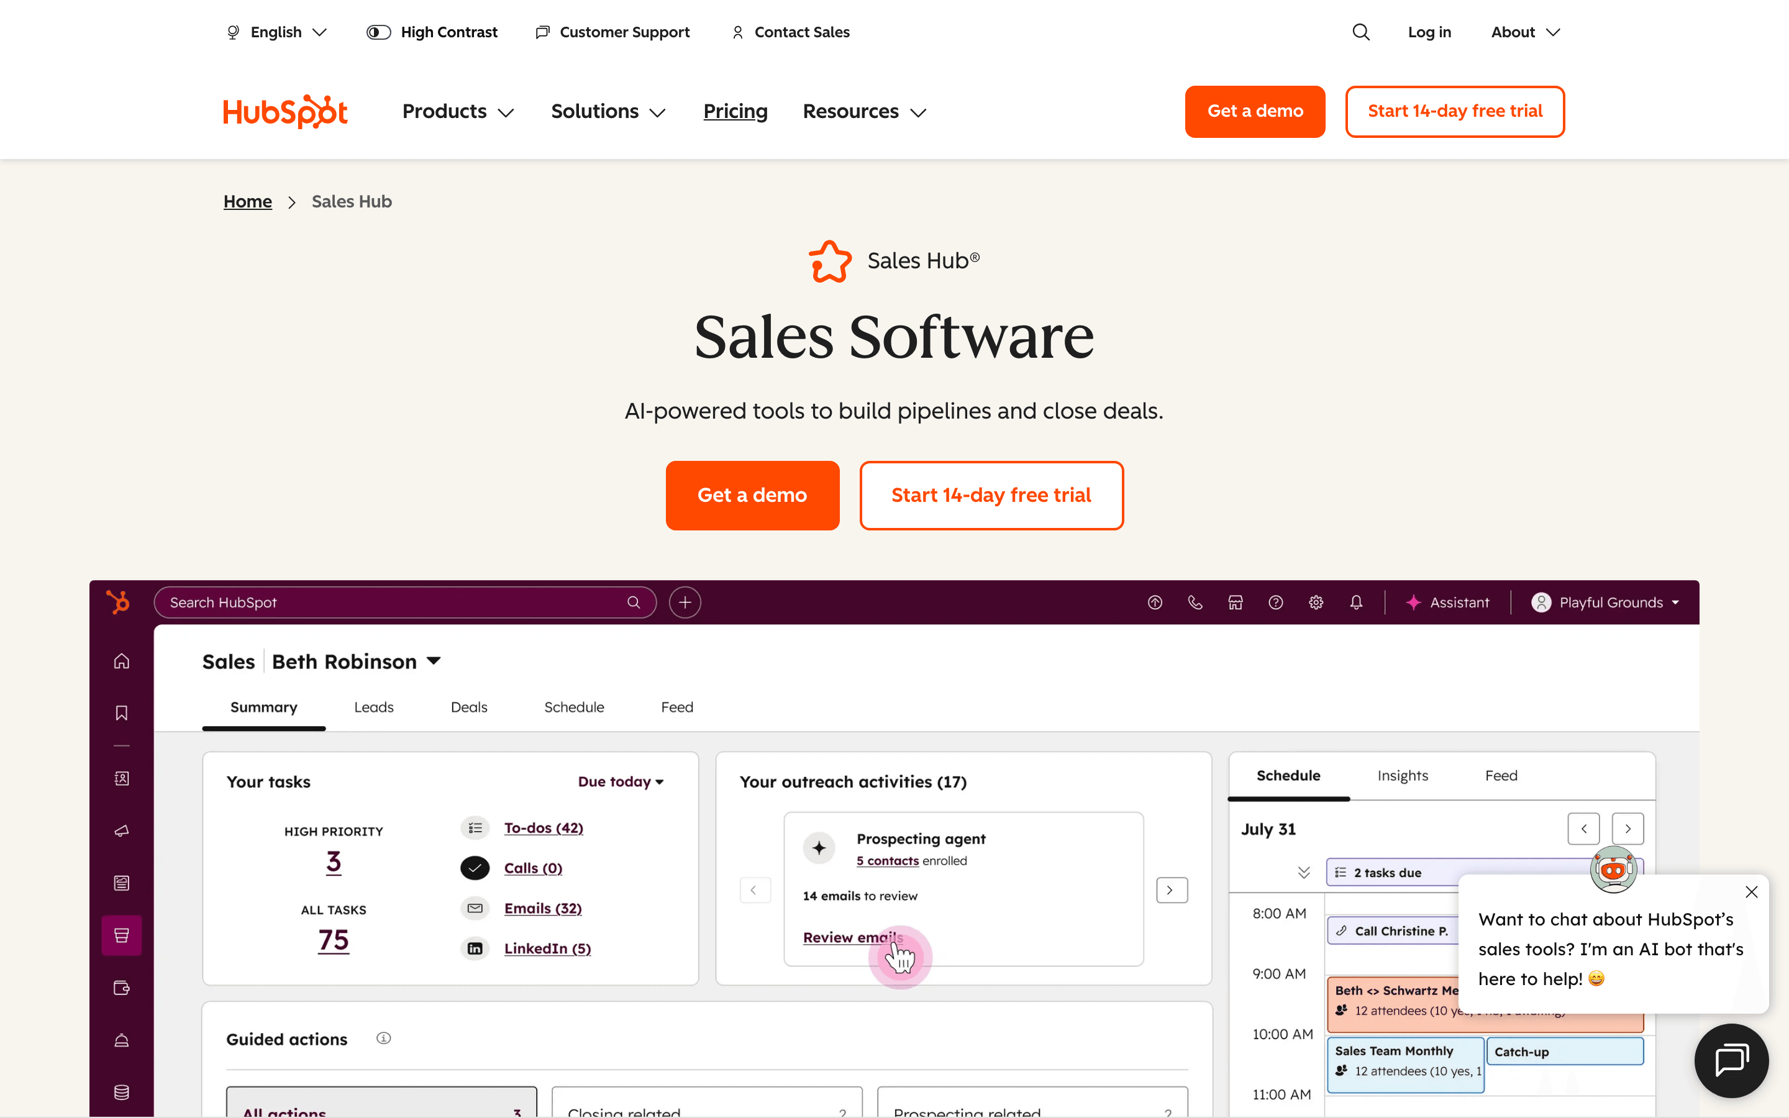
Task: Select the Insights tab in the right panel
Action: tap(1403, 775)
